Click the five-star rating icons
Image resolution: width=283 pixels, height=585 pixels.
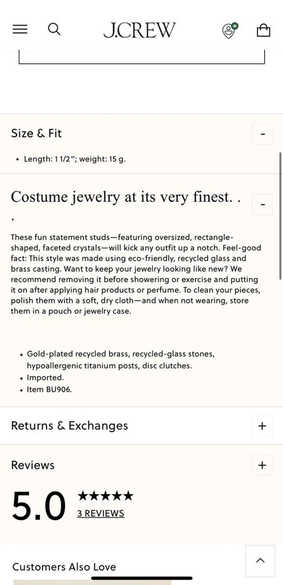point(106,496)
